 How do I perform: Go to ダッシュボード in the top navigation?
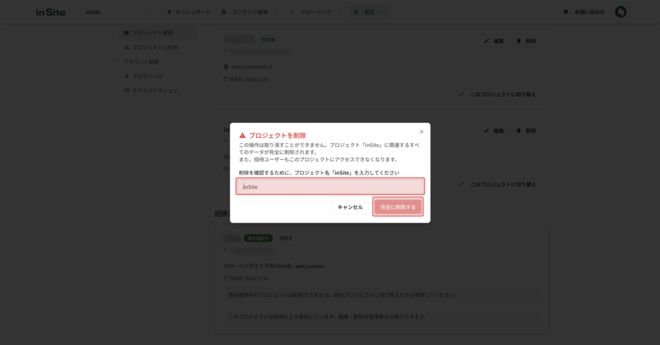[x=189, y=12]
